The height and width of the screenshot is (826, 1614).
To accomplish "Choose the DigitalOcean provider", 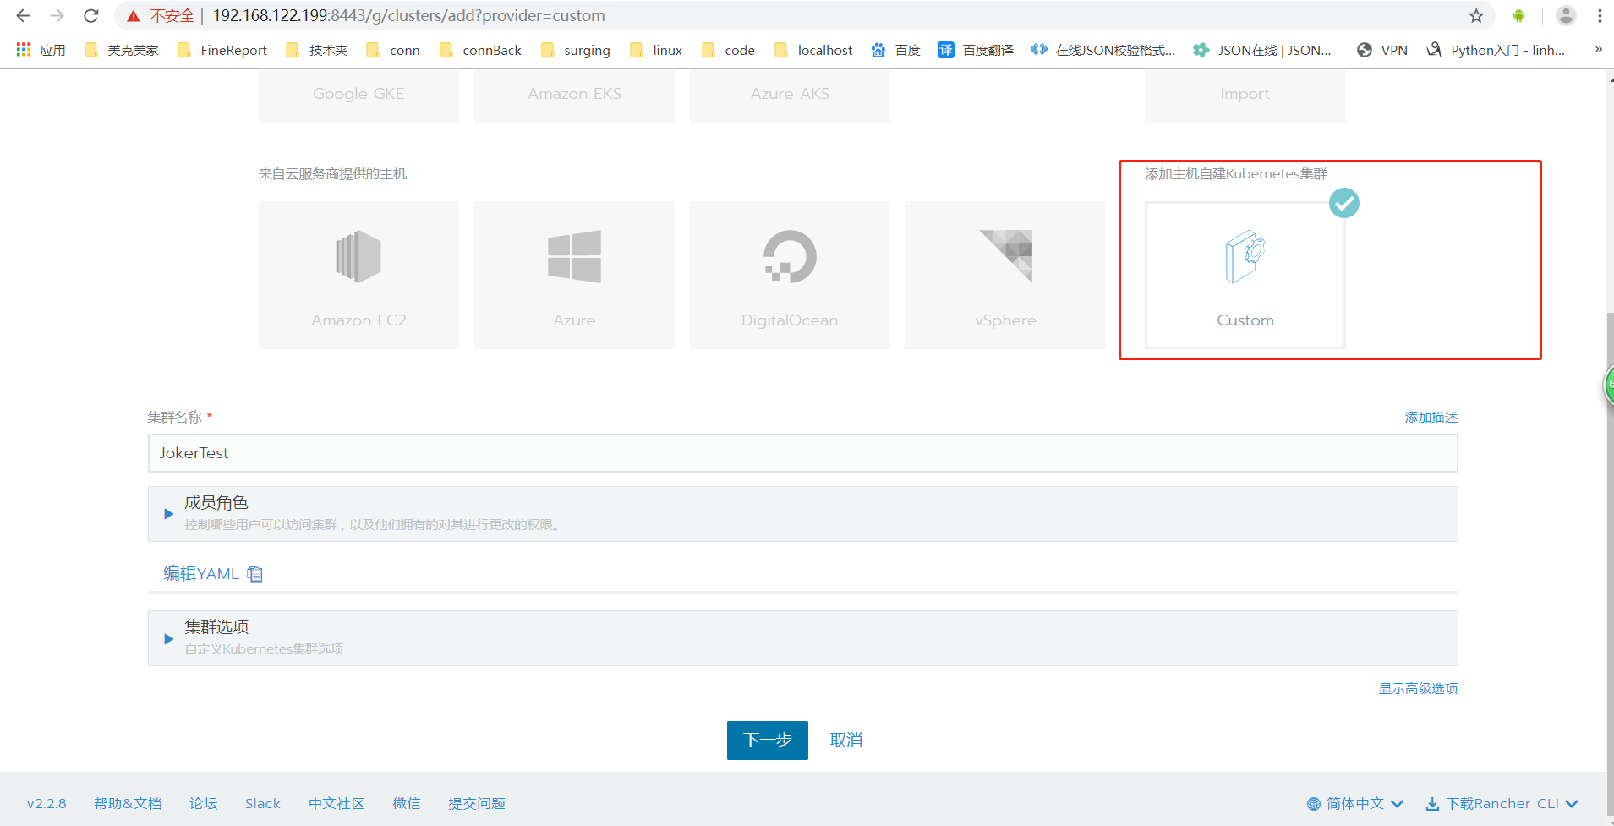I will coord(789,275).
